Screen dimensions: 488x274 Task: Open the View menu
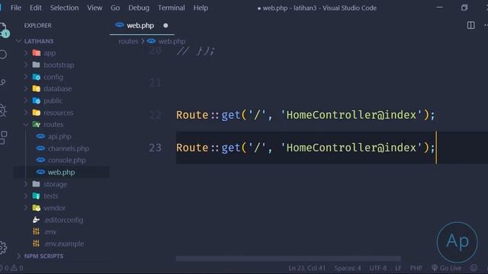tap(95, 8)
